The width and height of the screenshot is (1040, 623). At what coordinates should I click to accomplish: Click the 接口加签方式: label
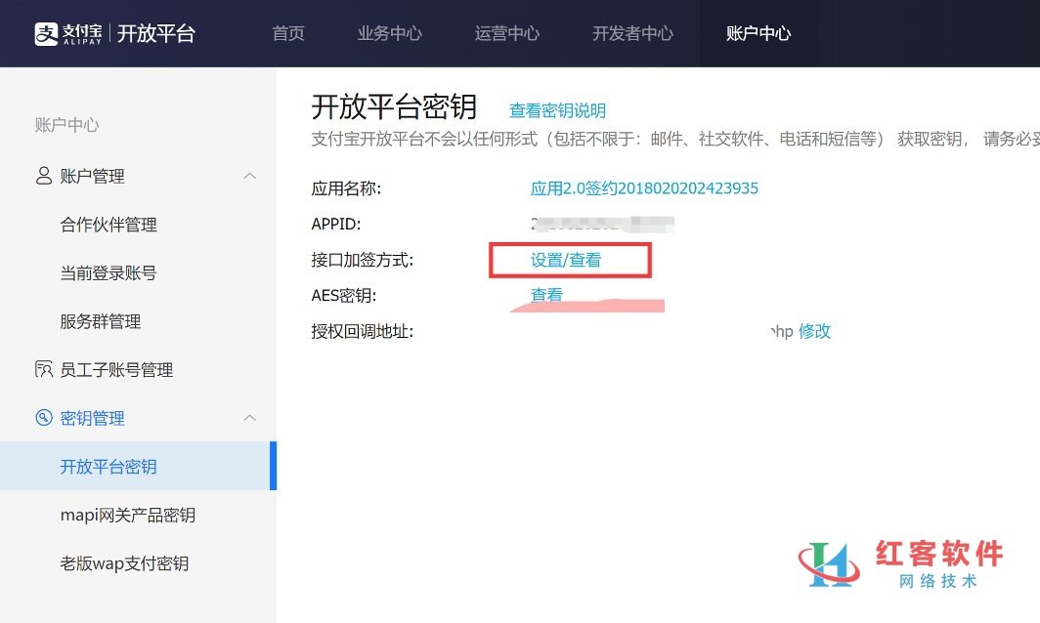(363, 260)
